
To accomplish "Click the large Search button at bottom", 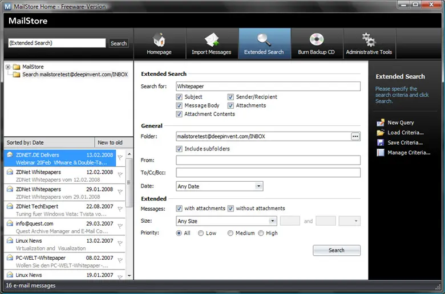I will tap(337, 250).
